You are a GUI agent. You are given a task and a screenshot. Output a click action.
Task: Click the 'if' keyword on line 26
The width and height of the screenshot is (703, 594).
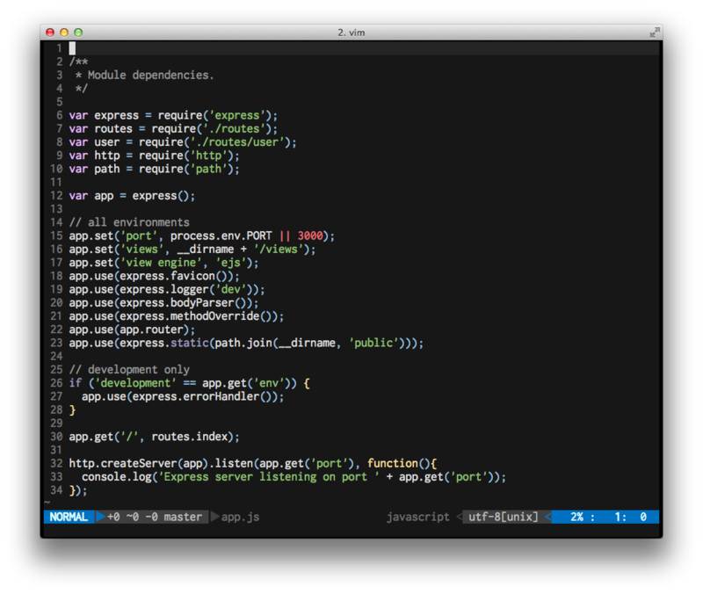pyautogui.click(x=76, y=383)
